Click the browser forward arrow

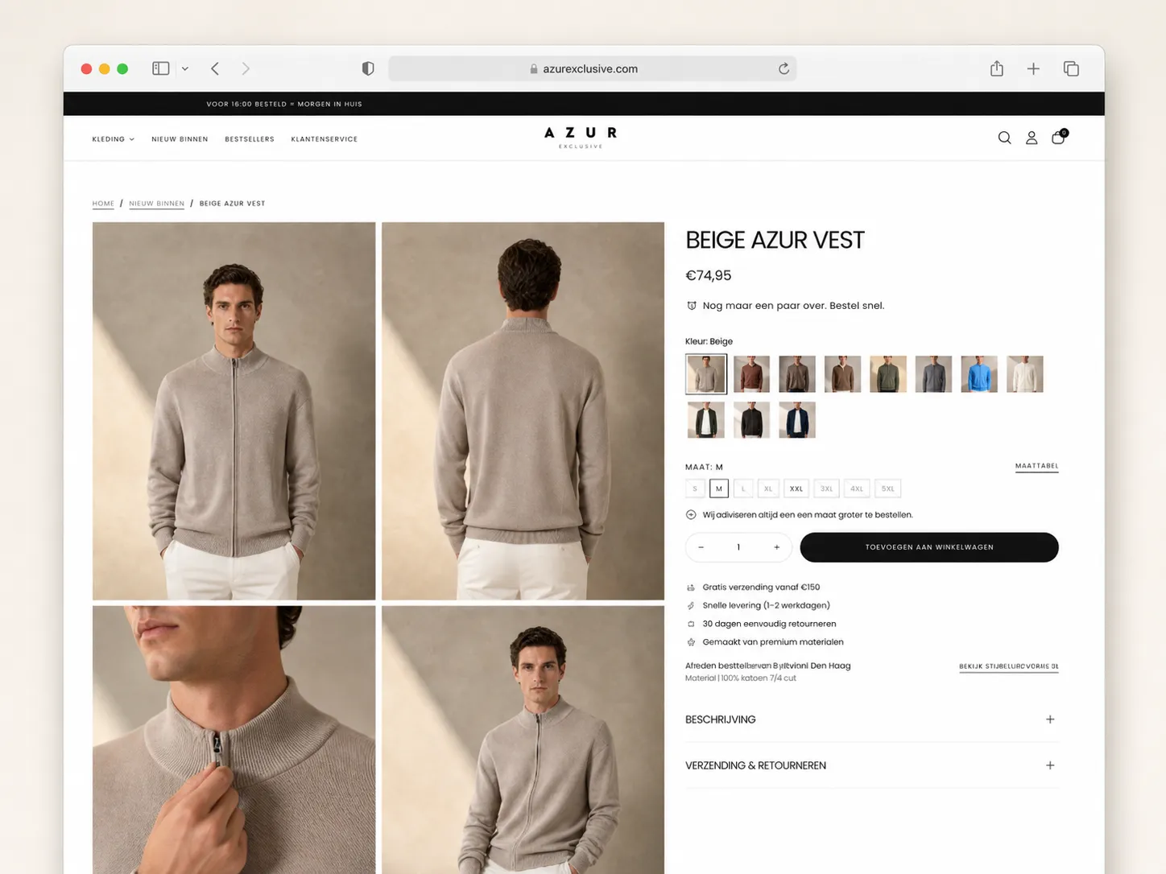[x=246, y=68]
